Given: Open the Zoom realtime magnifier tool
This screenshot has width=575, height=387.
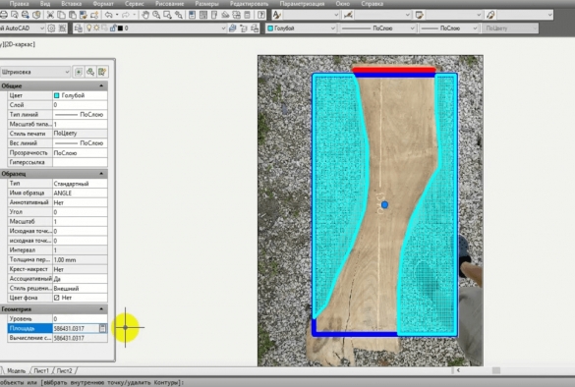Looking at the screenshot, I should (x=156, y=15).
